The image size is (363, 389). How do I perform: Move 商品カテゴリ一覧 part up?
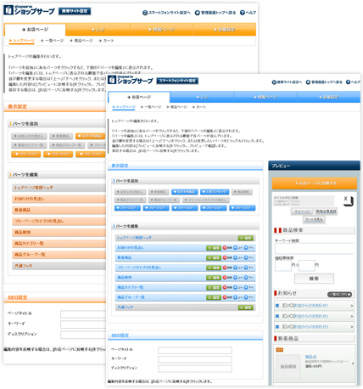[x=238, y=288]
